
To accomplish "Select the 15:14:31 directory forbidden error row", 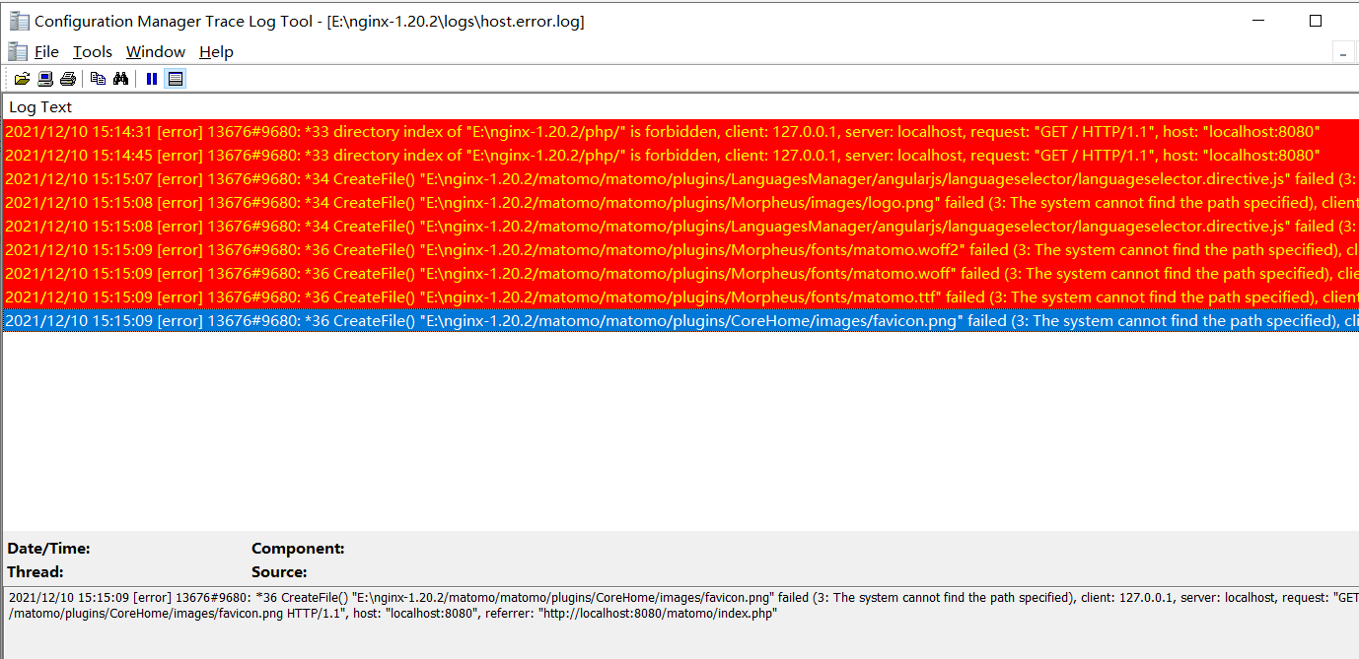I will (394, 131).
